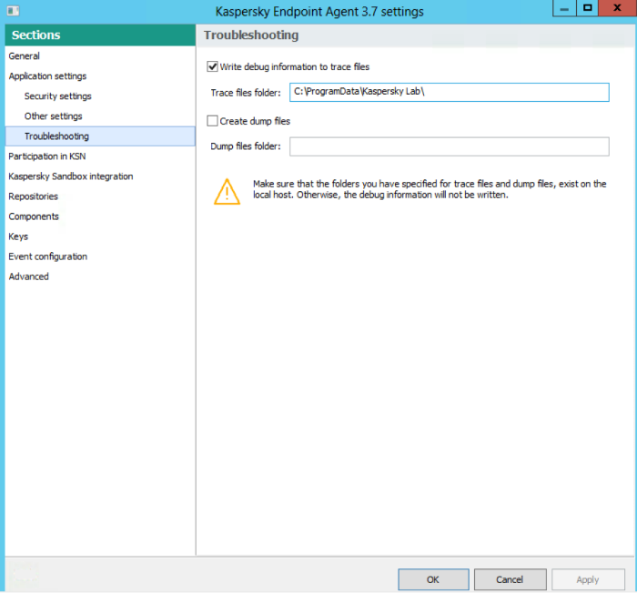Go to the Repositories section
Viewport: 637px width, 593px height.
pos(34,196)
